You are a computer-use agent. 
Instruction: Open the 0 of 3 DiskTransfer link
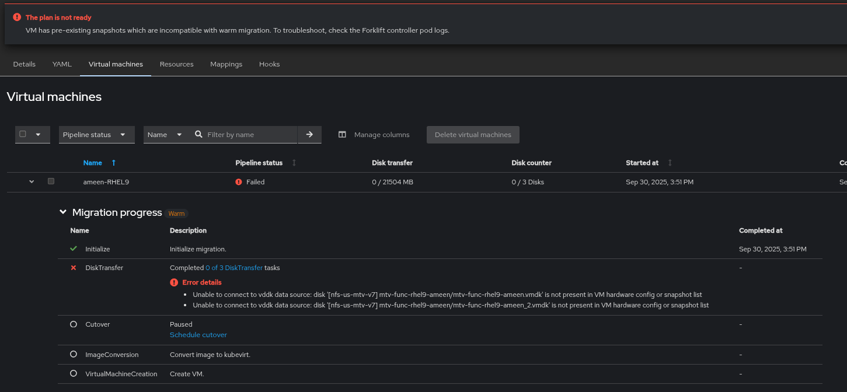[x=234, y=268]
